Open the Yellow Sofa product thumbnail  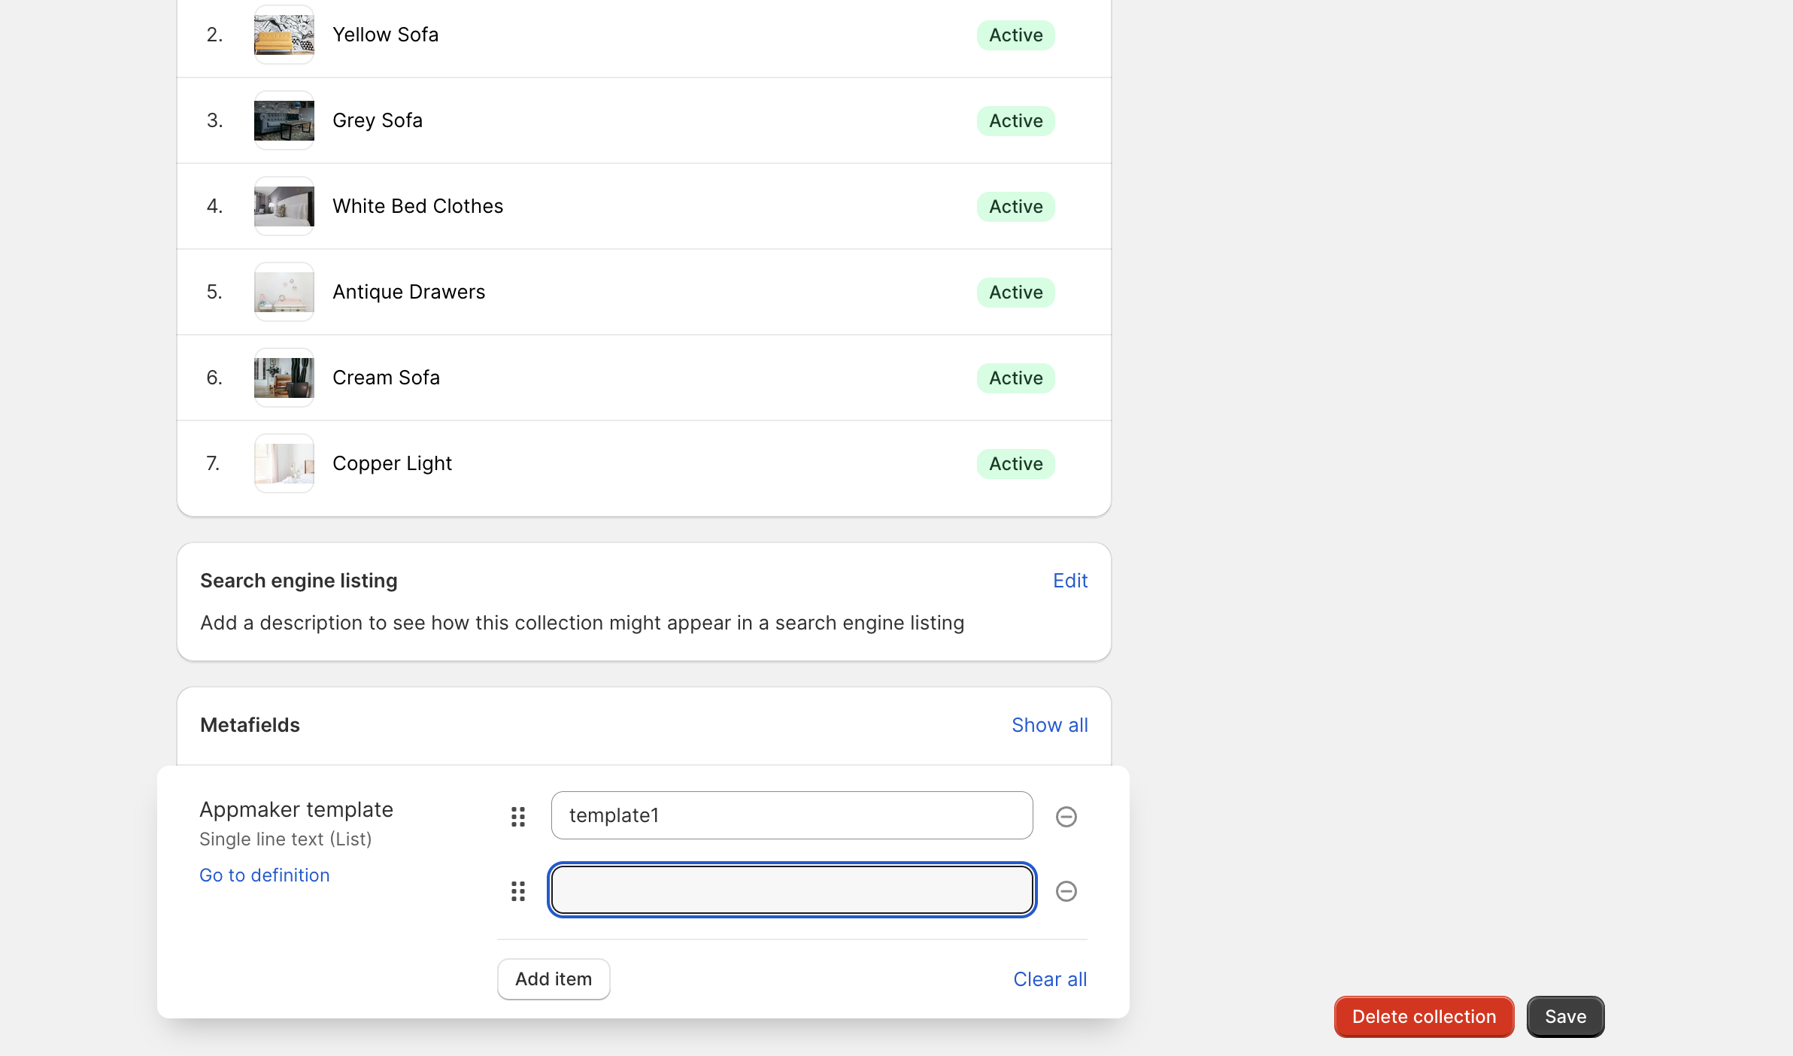[x=284, y=35]
